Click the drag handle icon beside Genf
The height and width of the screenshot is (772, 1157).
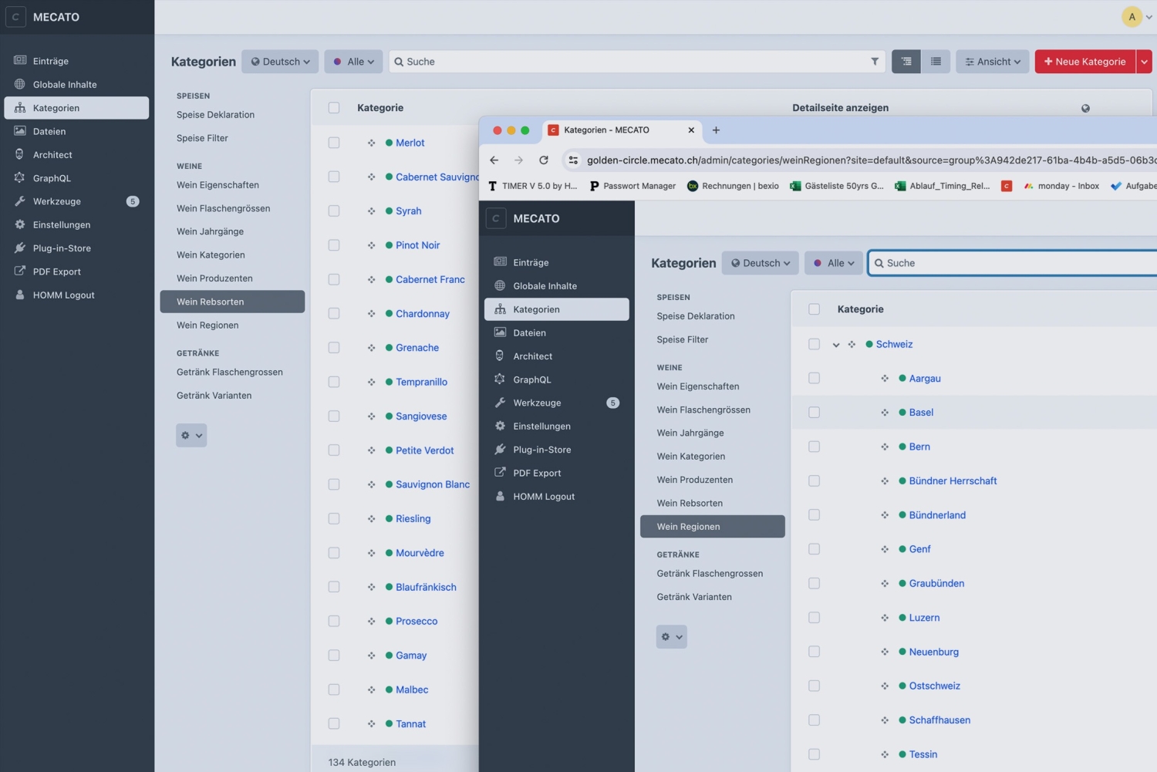885,549
